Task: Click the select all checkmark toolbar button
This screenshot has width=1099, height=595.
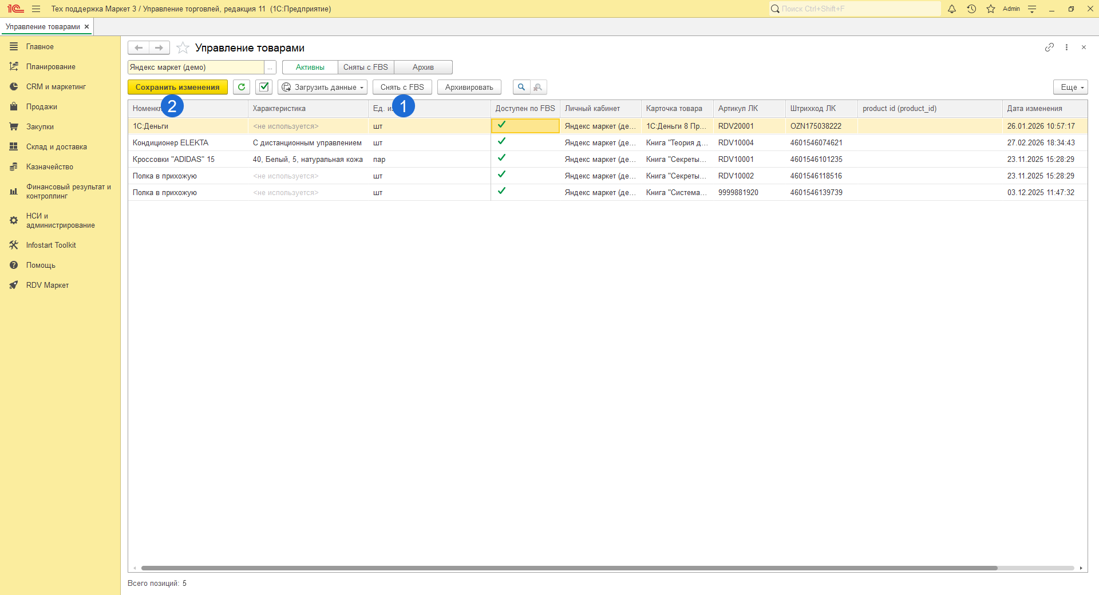Action: click(x=264, y=87)
